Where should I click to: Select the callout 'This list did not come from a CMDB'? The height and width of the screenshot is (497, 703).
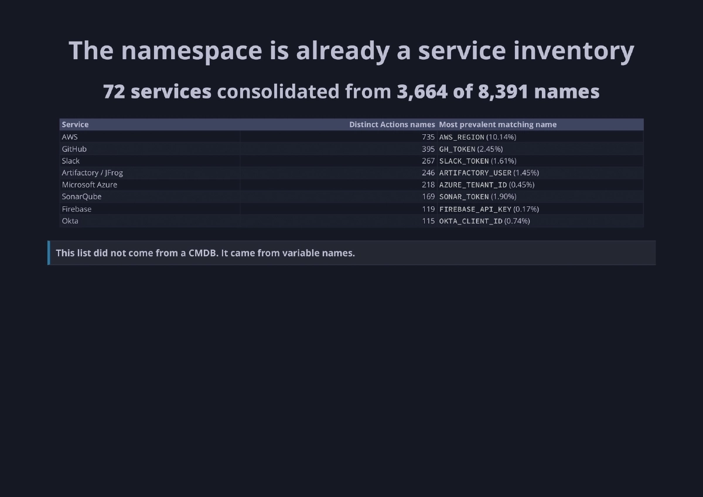pos(351,253)
